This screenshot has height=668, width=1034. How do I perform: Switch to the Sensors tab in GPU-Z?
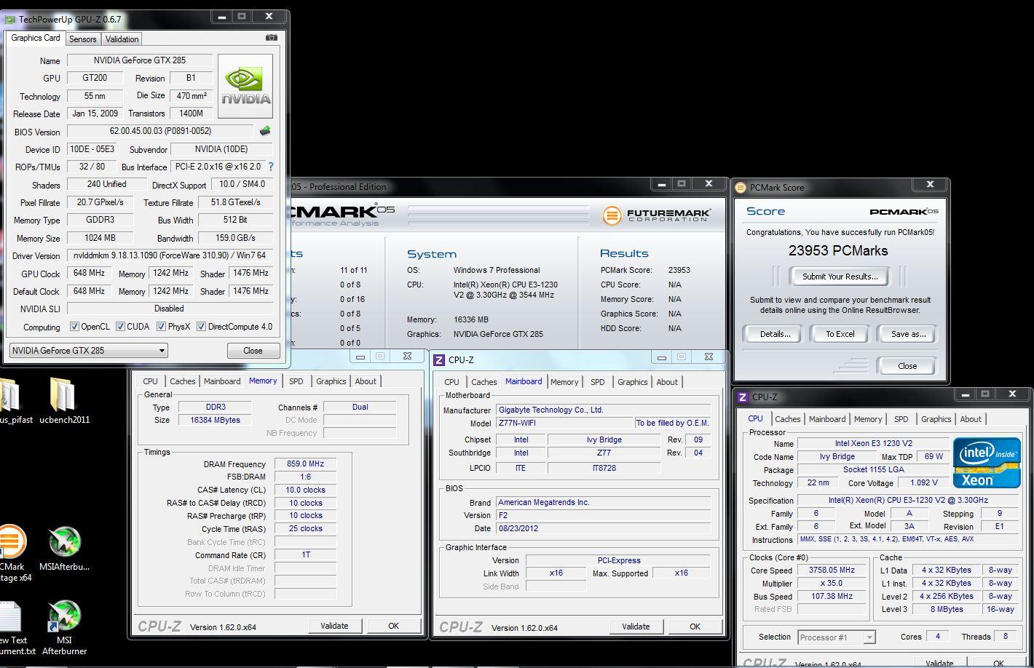coord(82,39)
